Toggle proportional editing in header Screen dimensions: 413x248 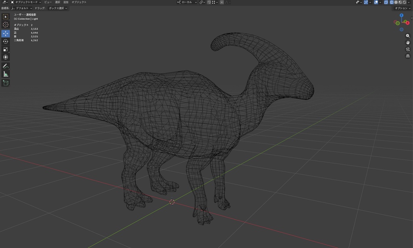coord(222,2)
